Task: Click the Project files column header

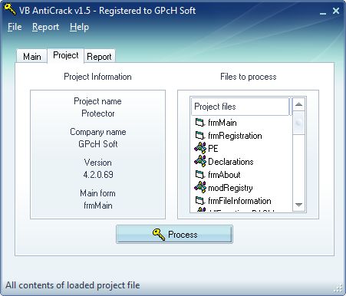Action: 240,107
